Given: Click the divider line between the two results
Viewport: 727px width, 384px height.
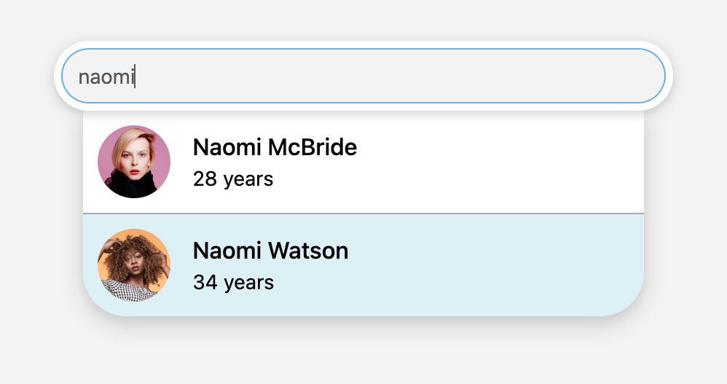Looking at the screenshot, I should 363,213.
